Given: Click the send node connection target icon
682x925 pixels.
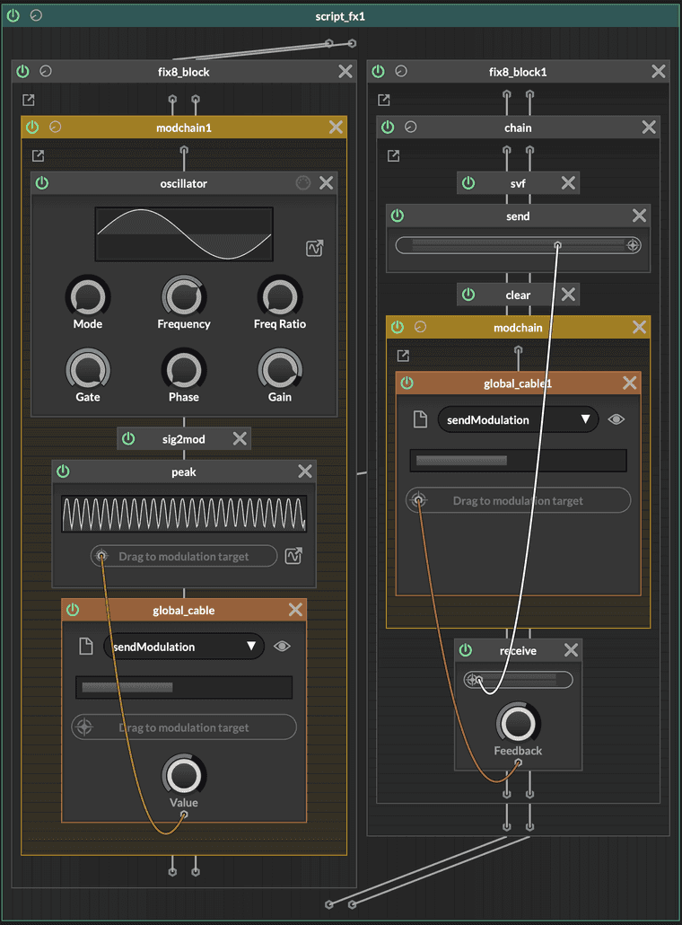Looking at the screenshot, I should click(632, 245).
